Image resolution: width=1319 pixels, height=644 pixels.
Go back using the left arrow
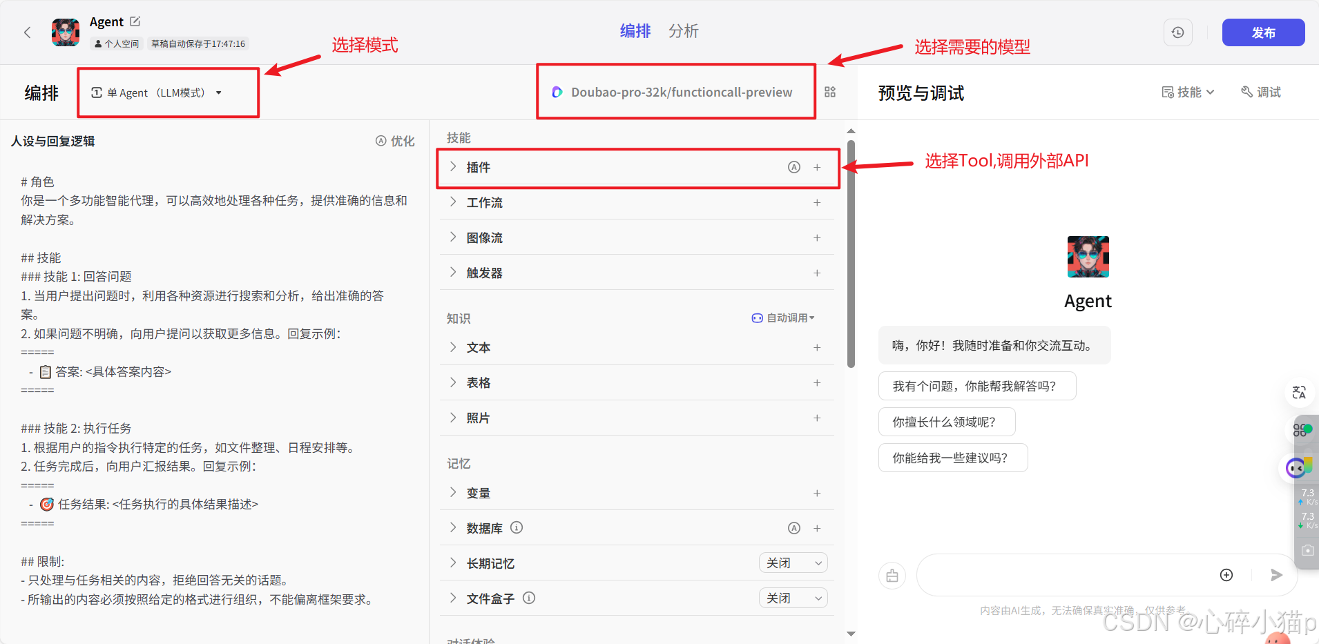point(28,32)
